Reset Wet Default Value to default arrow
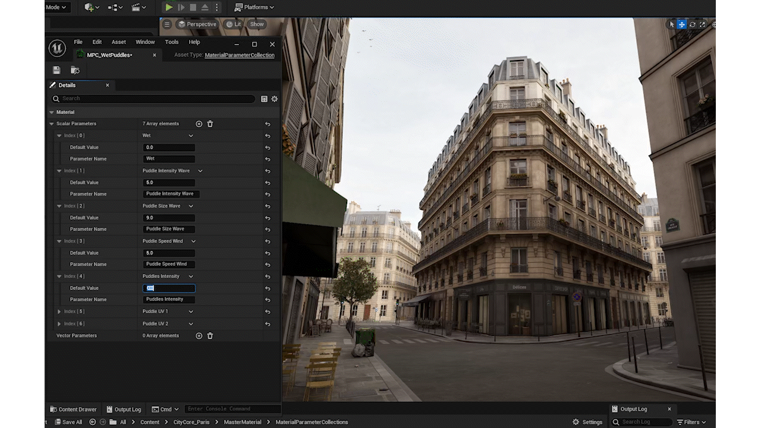This screenshot has height=428, width=761. coord(268,147)
